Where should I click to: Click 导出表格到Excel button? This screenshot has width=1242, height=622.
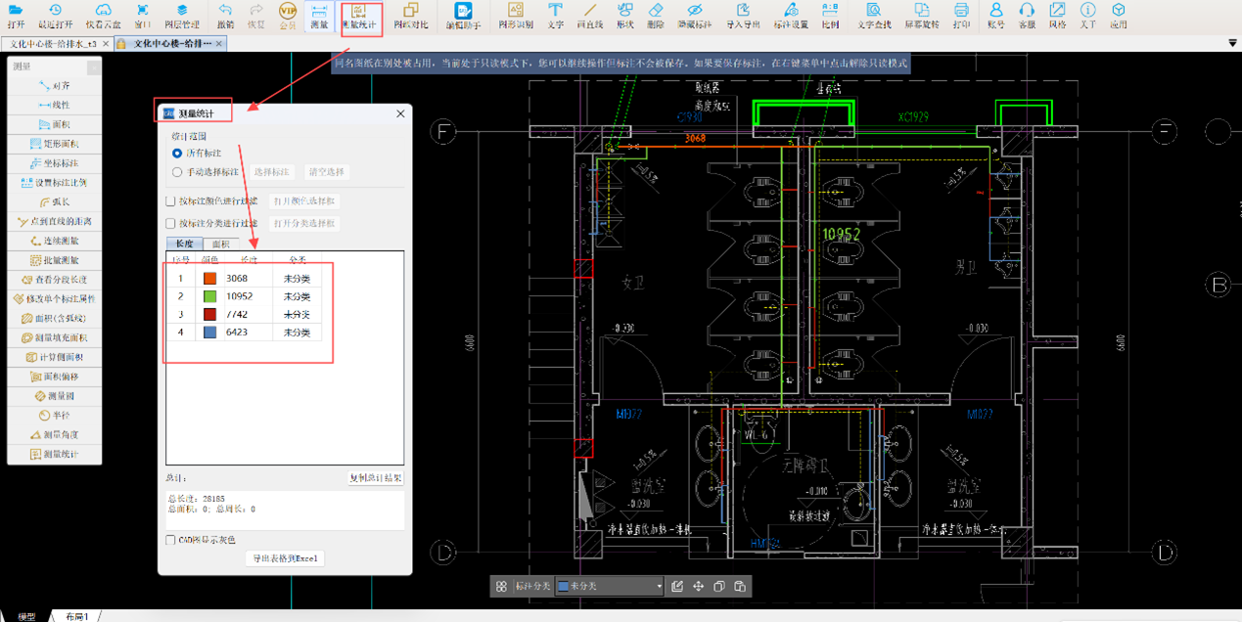[x=284, y=558]
